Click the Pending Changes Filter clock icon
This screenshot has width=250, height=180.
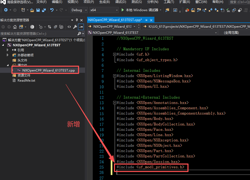click(x=40, y=27)
